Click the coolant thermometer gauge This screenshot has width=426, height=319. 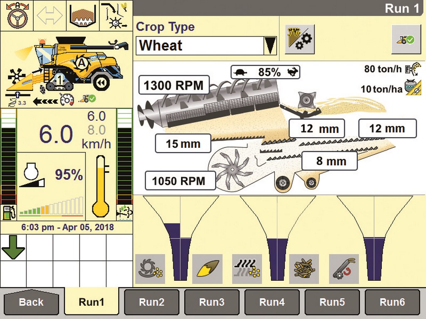tap(101, 186)
